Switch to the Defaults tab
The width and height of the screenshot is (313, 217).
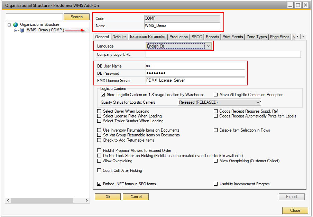pyautogui.click(x=119, y=37)
